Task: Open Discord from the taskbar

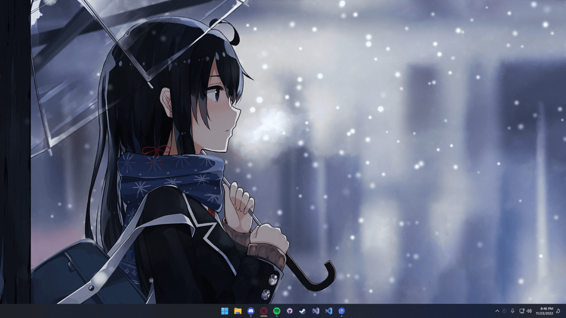Action: [x=251, y=311]
